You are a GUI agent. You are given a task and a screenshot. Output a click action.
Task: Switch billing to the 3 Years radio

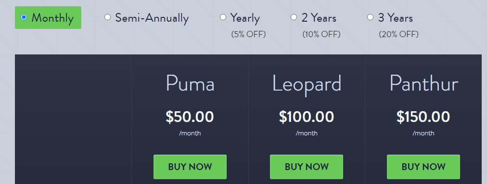(x=370, y=17)
